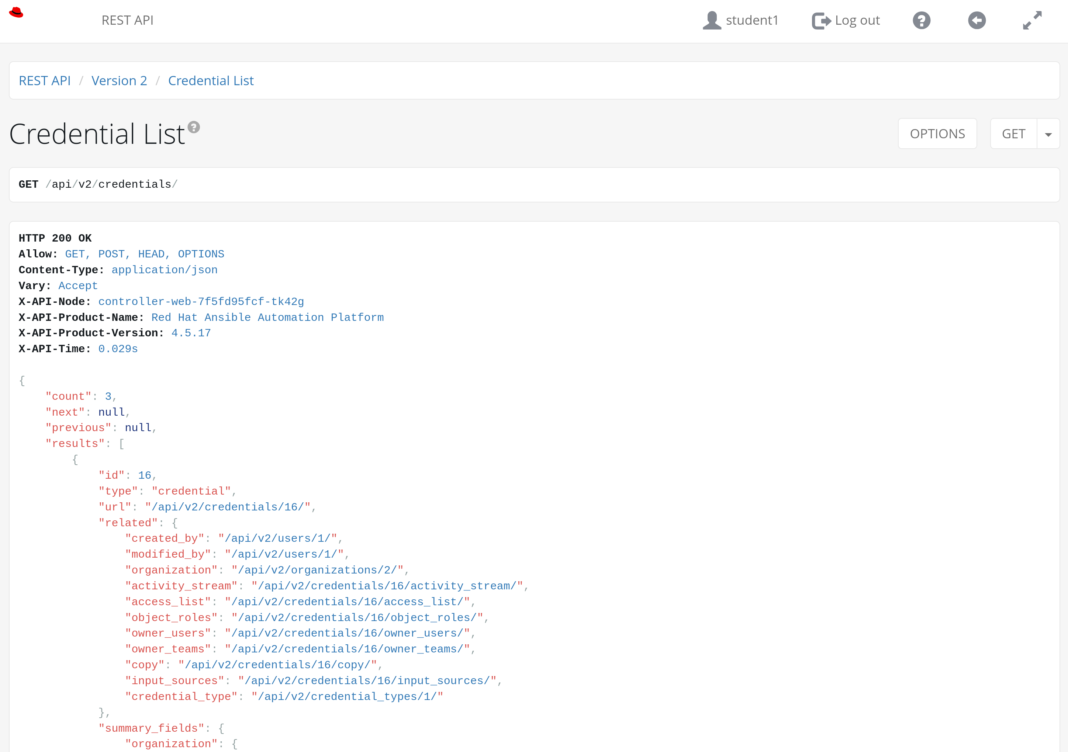Image resolution: width=1068 pixels, height=752 pixels.
Task: Open the /api/v2/credential_types/1/ link
Action: [x=347, y=696]
